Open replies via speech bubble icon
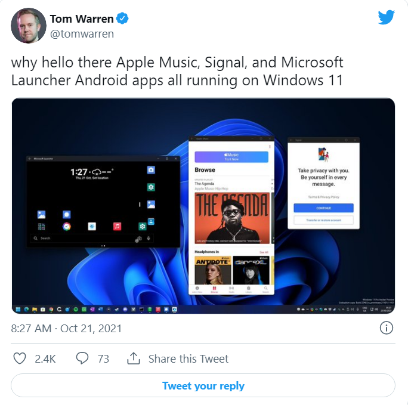 point(82,358)
